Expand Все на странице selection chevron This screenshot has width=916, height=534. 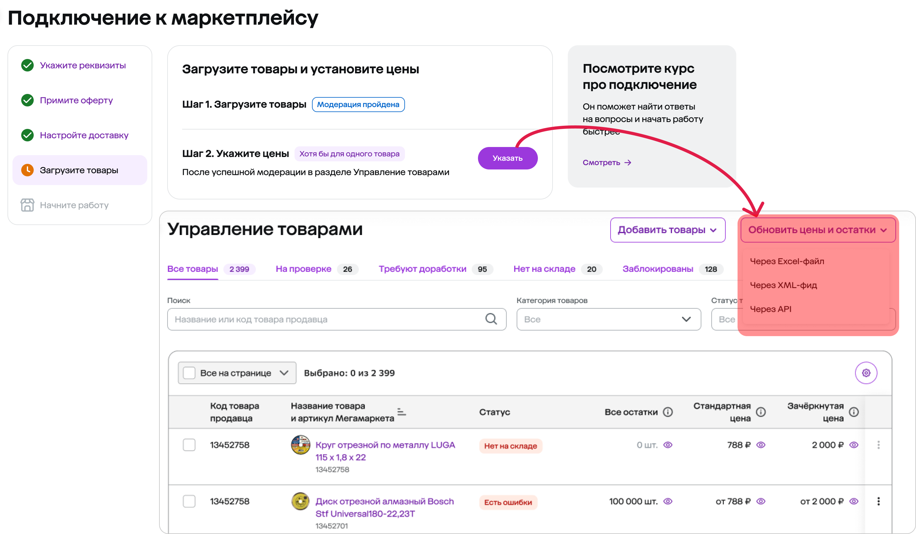click(x=284, y=373)
